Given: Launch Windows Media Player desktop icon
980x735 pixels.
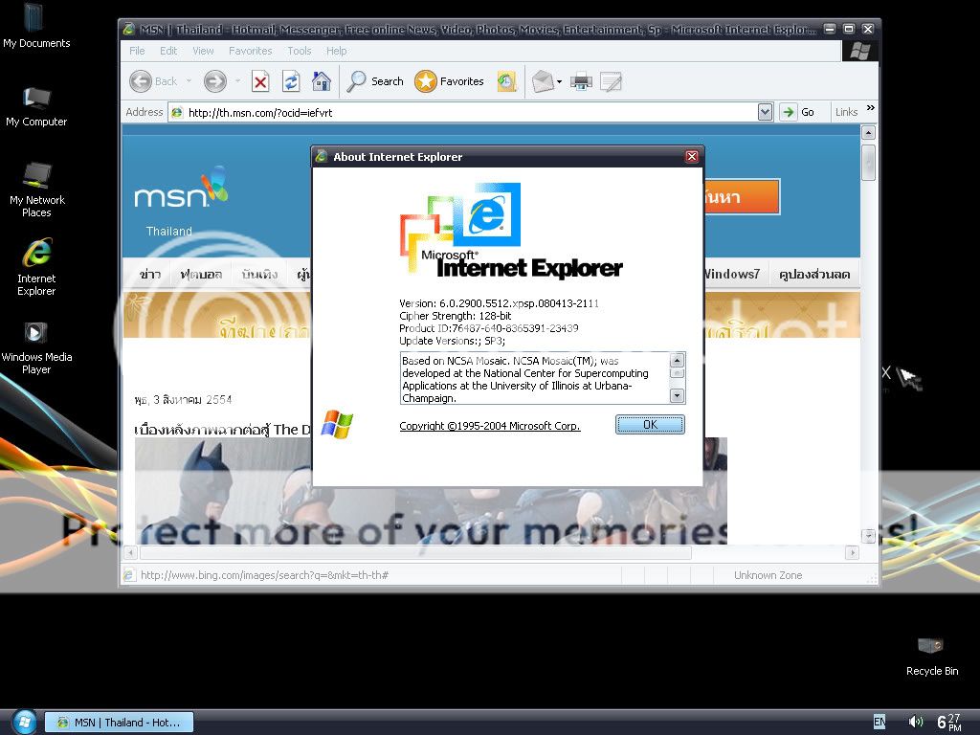Looking at the screenshot, I should point(36,347).
